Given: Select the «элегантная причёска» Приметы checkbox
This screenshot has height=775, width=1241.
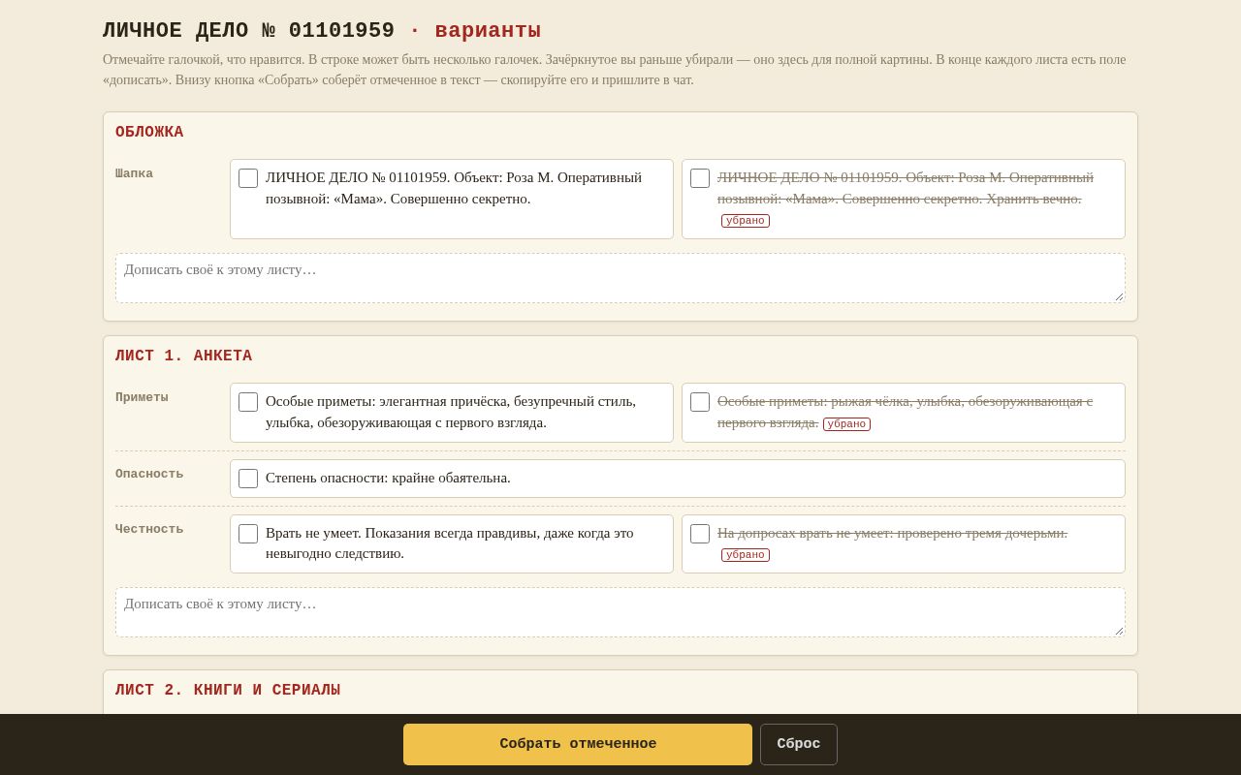Looking at the screenshot, I should (x=248, y=402).
